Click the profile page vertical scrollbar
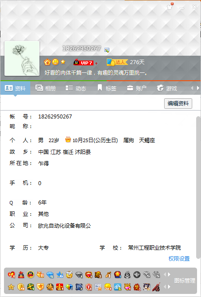This screenshot has width=201, height=297. pyautogui.click(x=198, y=187)
